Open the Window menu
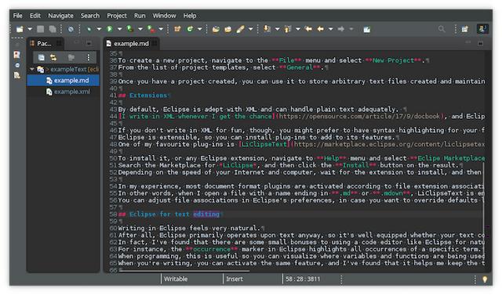Screen dimensions: 502x295 164,16
